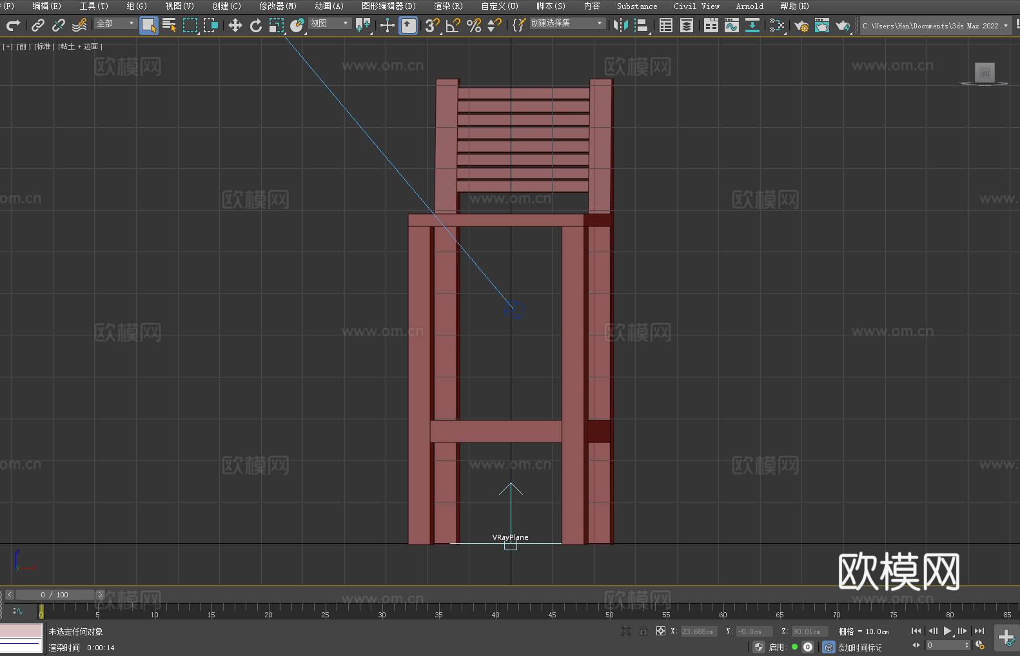1020x656 pixels.
Task: Click the [+] viewport menu label
Action: point(8,46)
